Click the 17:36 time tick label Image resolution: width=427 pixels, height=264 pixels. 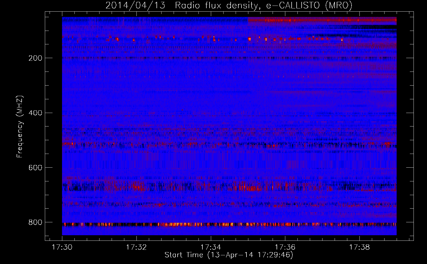(x=285, y=247)
